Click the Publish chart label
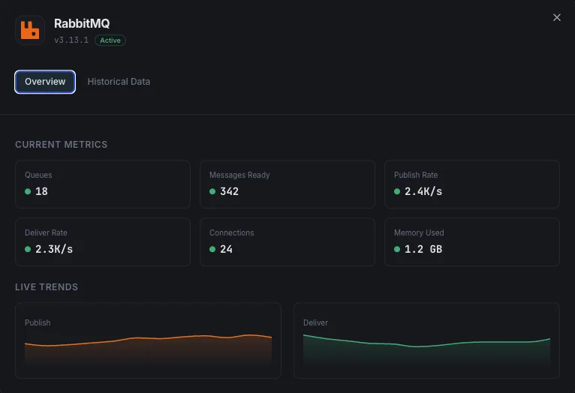The width and height of the screenshot is (575, 393). click(x=38, y=322)
